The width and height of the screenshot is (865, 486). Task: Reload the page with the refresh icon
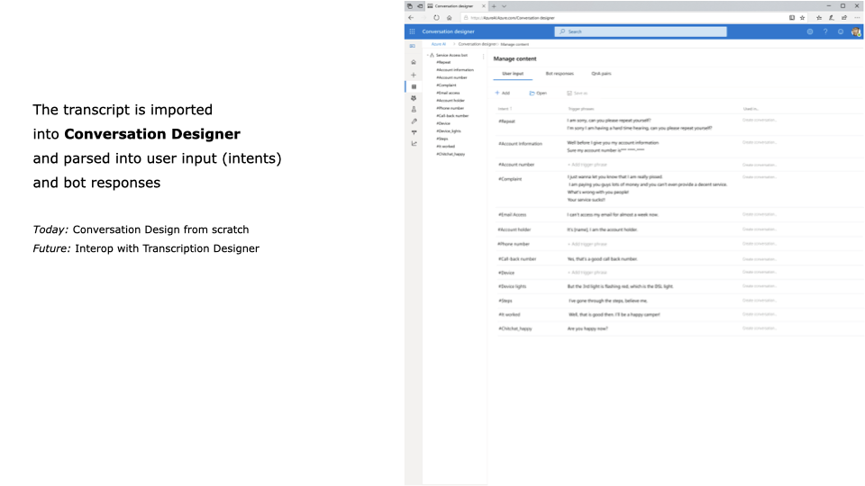pos(436,18)
